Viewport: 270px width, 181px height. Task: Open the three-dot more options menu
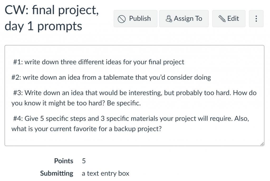pyautogui.click(x=256, y=18)
